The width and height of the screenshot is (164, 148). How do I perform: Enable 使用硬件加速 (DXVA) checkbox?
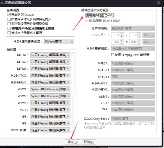[83, 15]
